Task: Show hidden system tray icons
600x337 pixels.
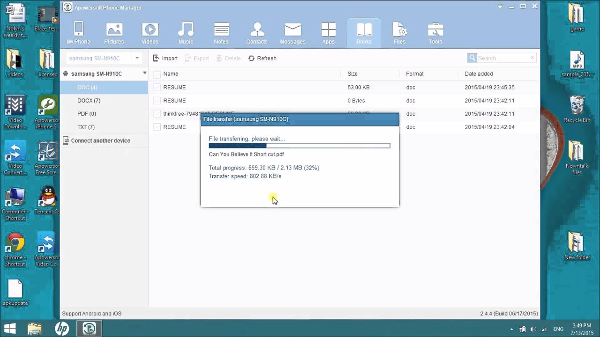Action: pos(512,329)
